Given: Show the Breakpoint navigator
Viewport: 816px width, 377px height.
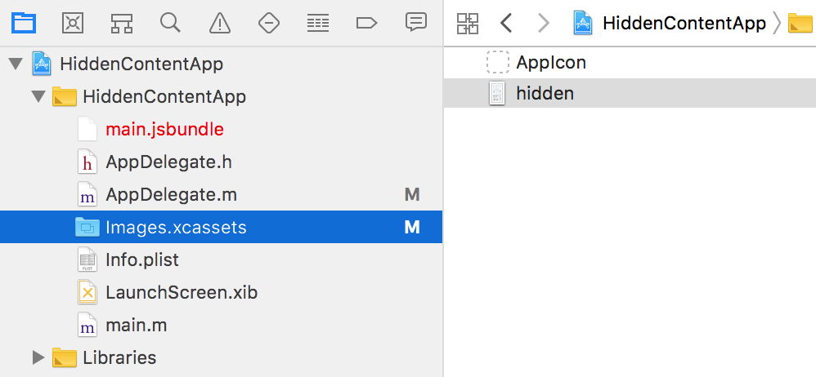Looking at the screenshot, I should point(366,23).
